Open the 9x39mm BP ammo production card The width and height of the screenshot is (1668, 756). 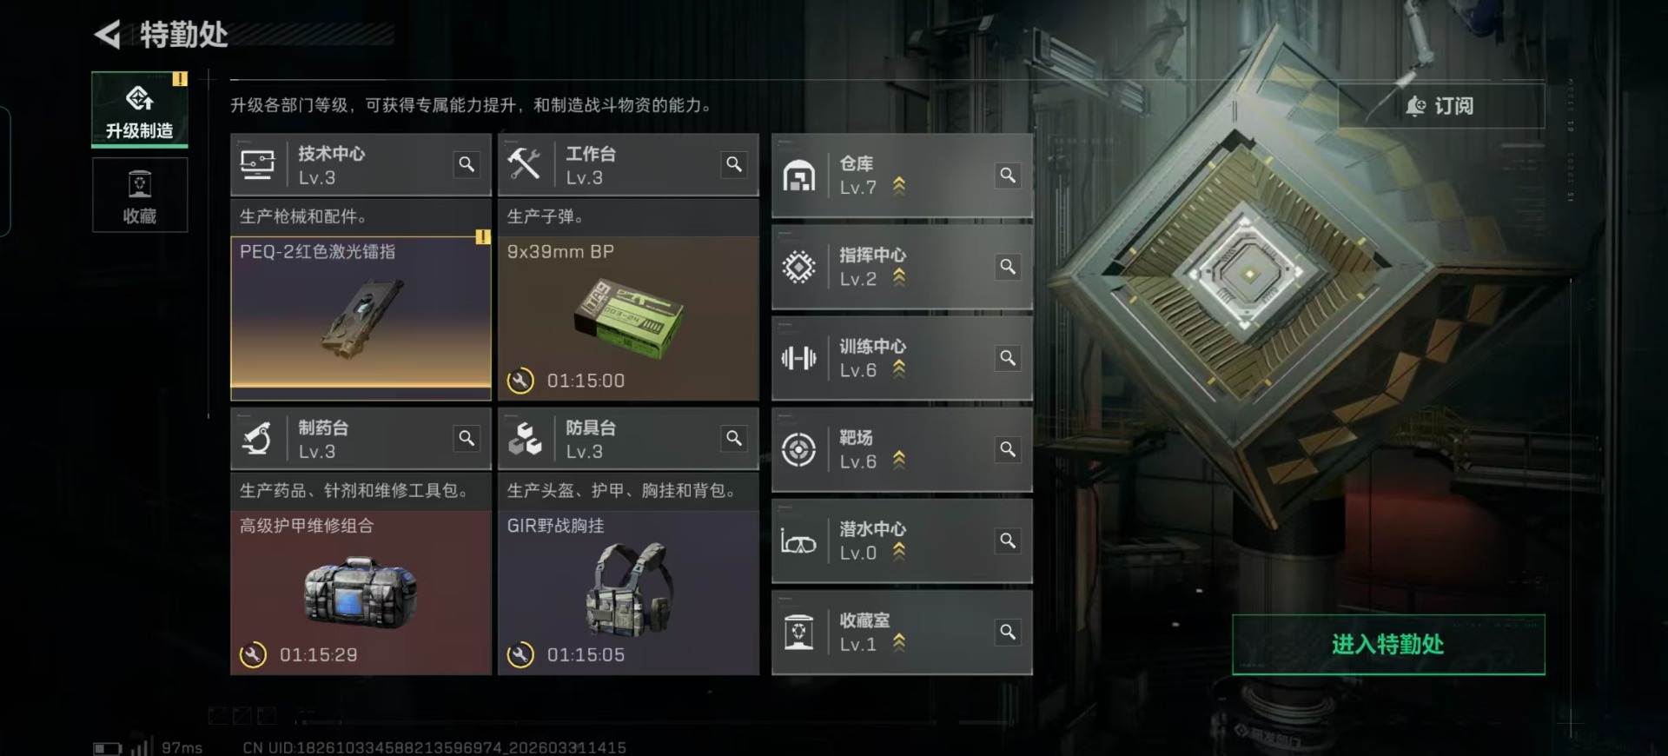pyautogui.click(x=628, y=318)
